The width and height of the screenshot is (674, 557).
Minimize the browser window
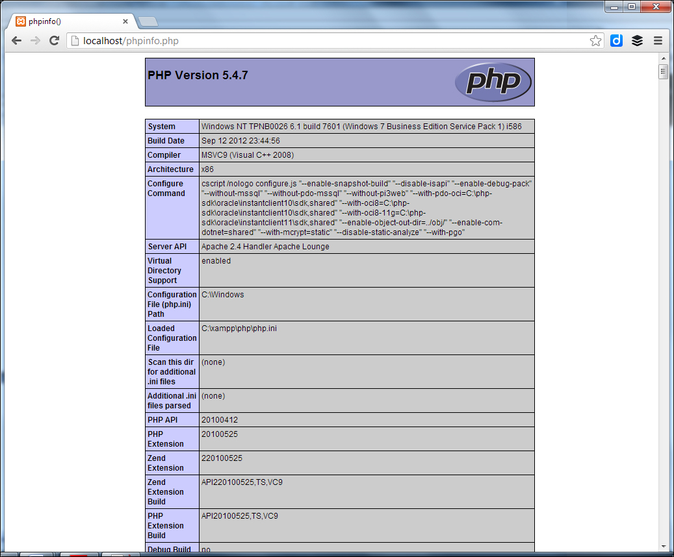(614, 7)
